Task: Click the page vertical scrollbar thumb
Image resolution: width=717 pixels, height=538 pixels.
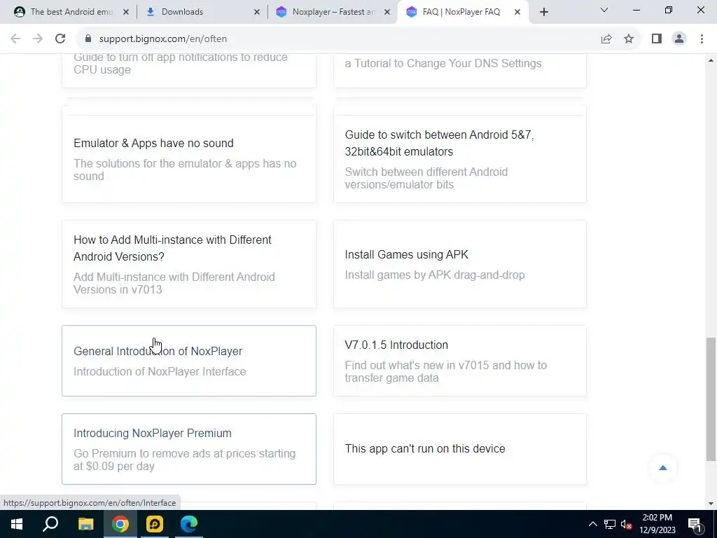Action: coord(710,399)
